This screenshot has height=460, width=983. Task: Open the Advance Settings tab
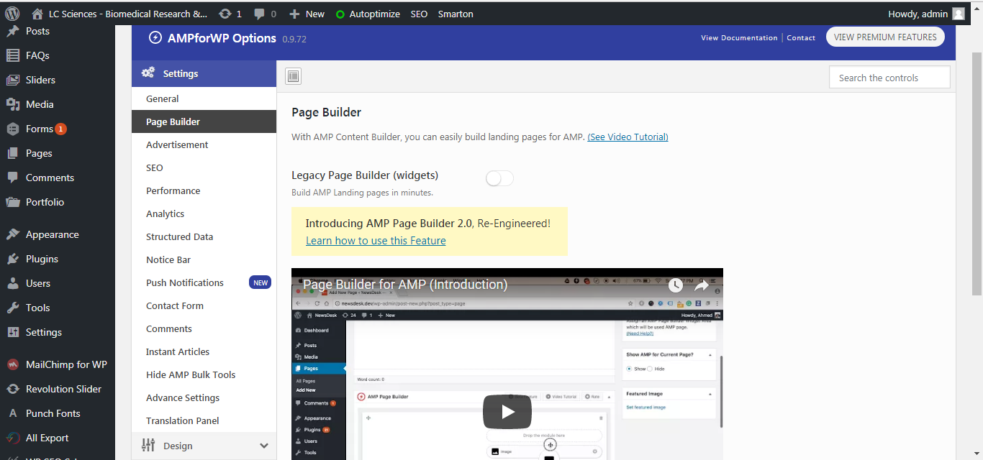click(204, 397)
